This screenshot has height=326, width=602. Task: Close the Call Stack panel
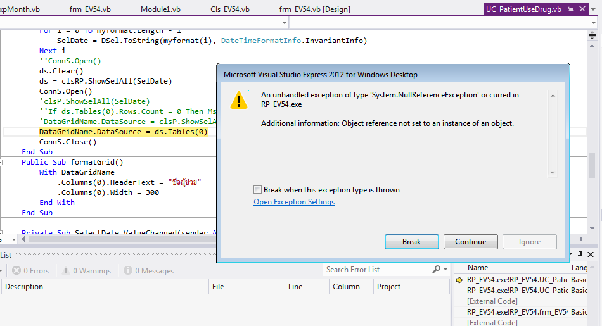591,254
